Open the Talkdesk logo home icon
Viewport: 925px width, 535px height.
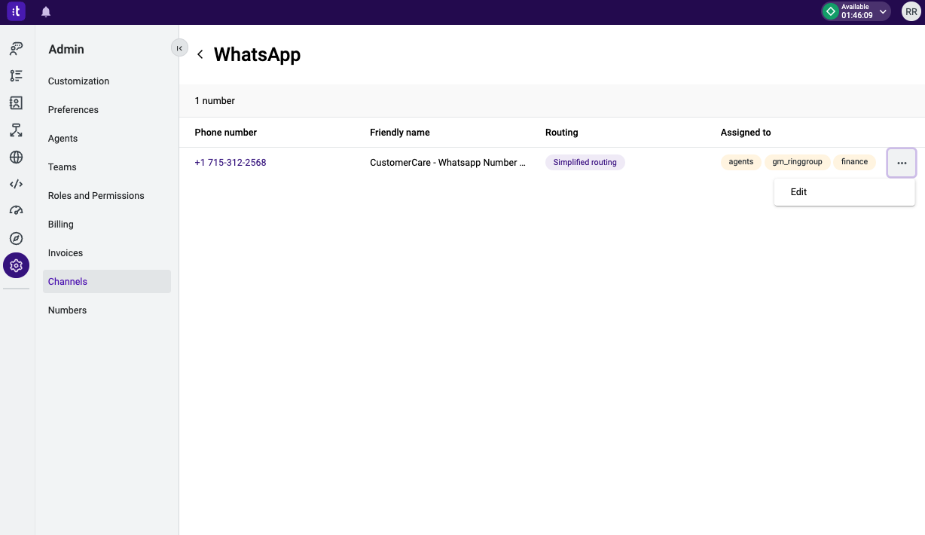coord(17,11)
